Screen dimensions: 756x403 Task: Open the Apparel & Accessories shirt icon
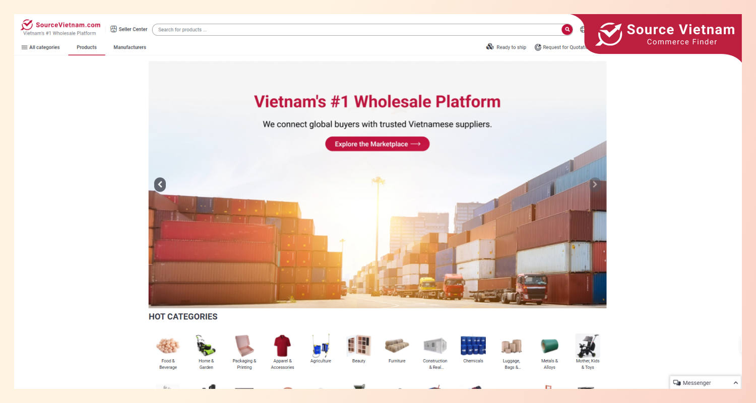[x=282, y=346]
